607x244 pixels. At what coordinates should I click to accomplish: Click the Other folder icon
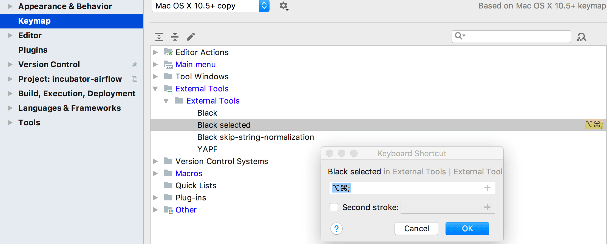point(168,210)
